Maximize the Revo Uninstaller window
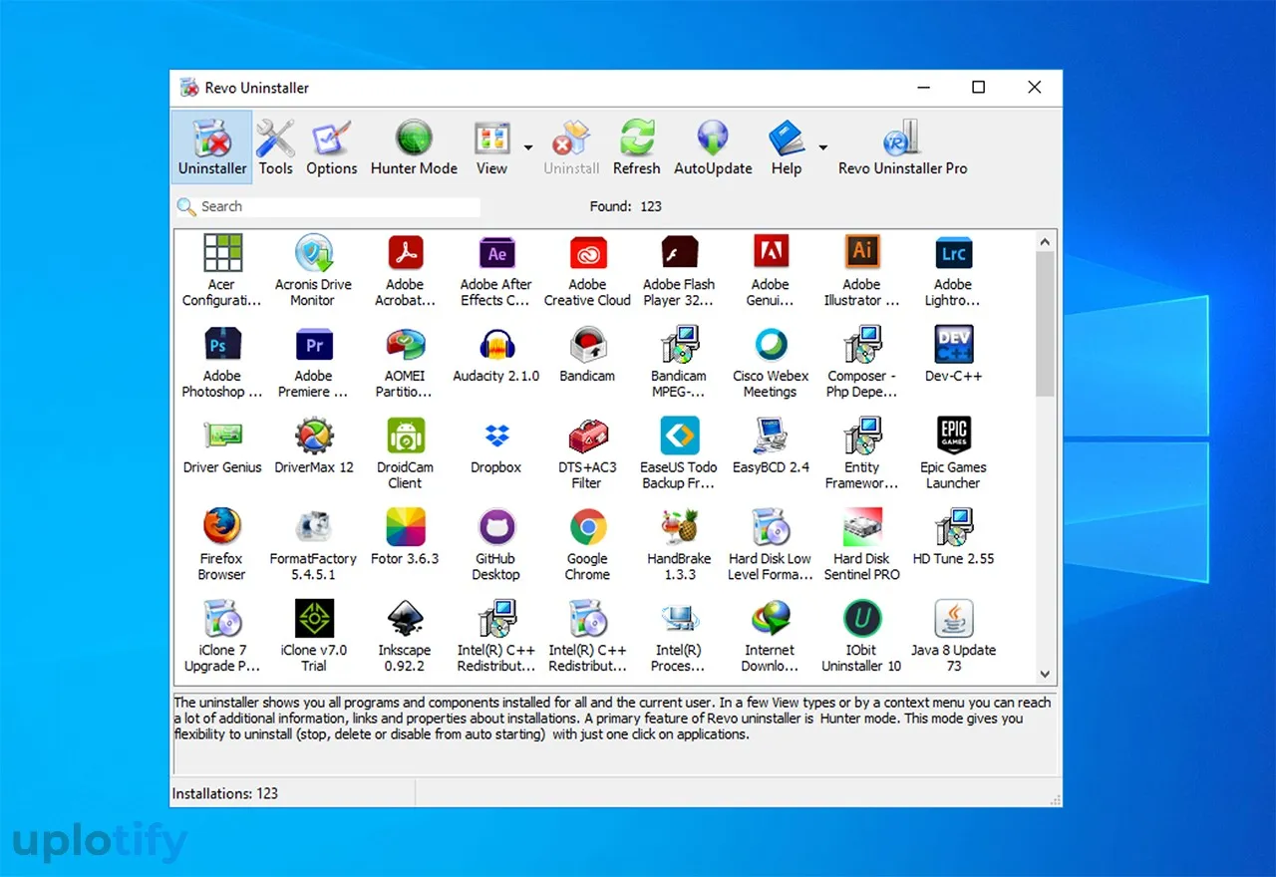The image size is (1276, 877). (x=978, y=88)
